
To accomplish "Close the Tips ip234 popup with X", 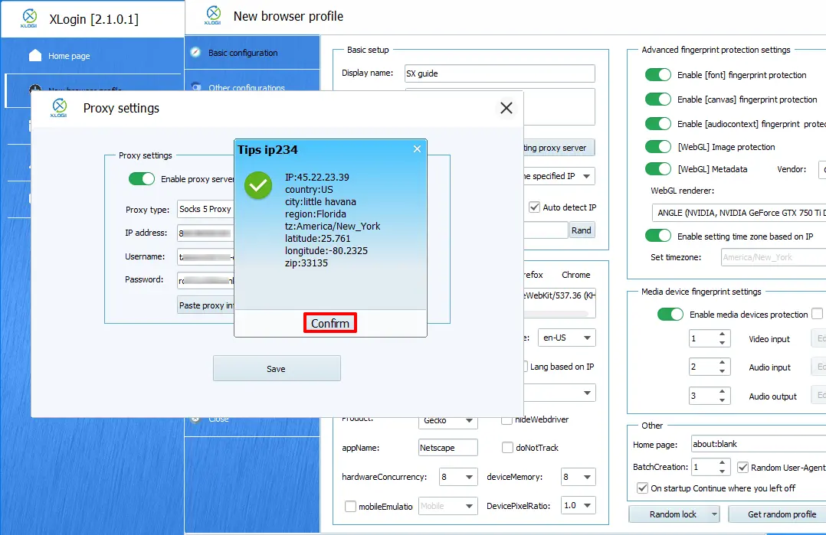I will click(417, 149).
